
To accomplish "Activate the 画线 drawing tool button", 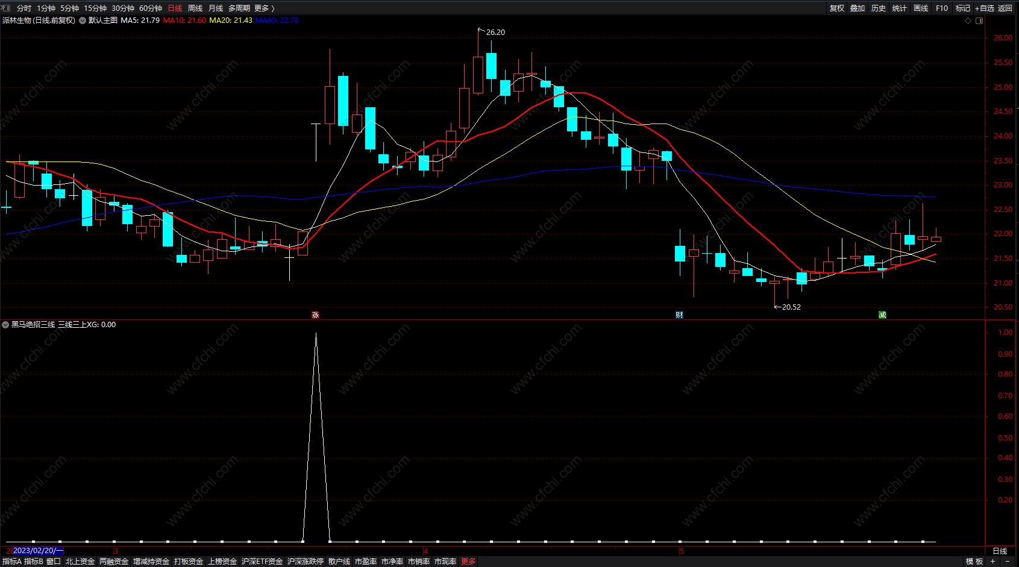I will [x=921, y=8].
